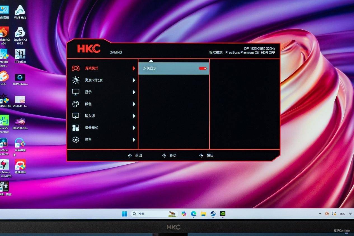
Task: Click the Windows taskbar 搜索 search box
Action: 154,214
